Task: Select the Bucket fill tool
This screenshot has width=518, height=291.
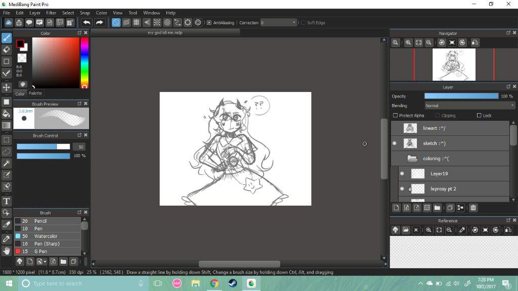Action: (x=6, y=114)
